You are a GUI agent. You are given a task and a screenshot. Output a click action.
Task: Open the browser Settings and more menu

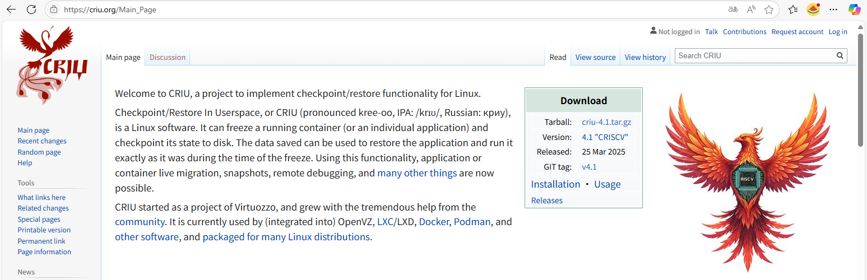(x=833, y=10)
